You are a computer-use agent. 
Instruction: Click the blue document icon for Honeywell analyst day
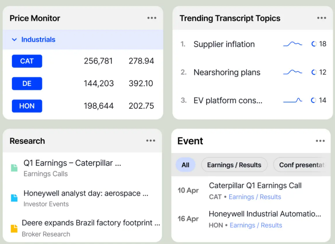pyautogui.click(x=14, y=198)
